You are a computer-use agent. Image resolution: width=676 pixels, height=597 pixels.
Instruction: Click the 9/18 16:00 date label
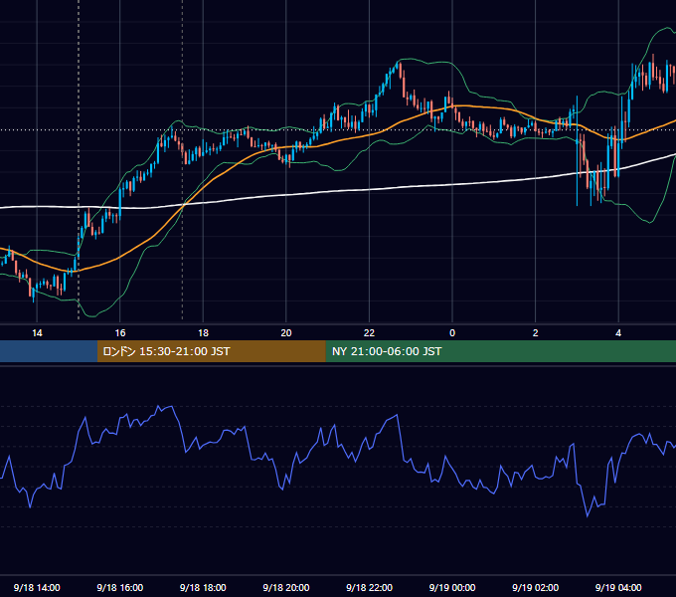point(120,587)
